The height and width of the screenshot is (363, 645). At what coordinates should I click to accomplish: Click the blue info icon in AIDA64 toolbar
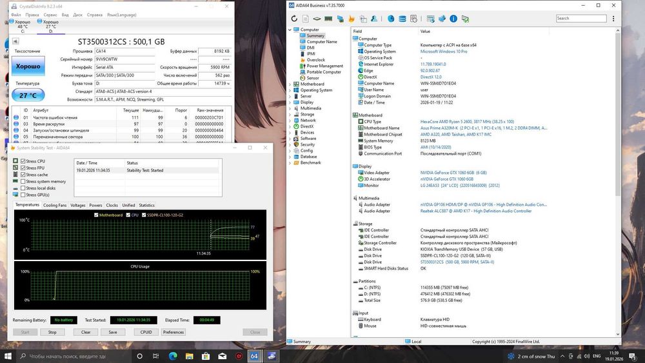[453, 19]
